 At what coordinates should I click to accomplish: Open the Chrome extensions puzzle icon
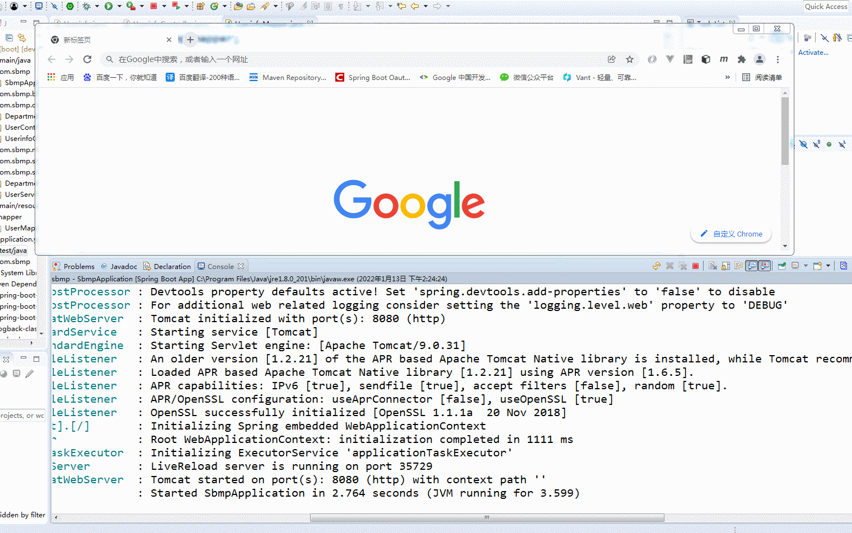pyautogui.click(x=742, y=59)
